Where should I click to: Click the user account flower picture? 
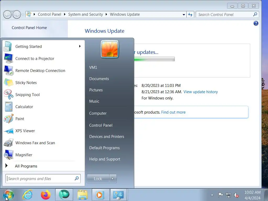click(x=110, y=49)
